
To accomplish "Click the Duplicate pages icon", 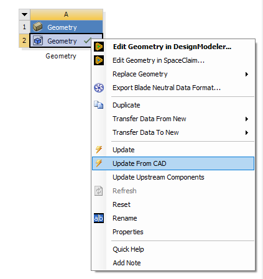I will tap(99, 105).
